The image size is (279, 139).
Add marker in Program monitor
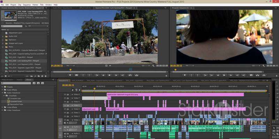(185, 75)
